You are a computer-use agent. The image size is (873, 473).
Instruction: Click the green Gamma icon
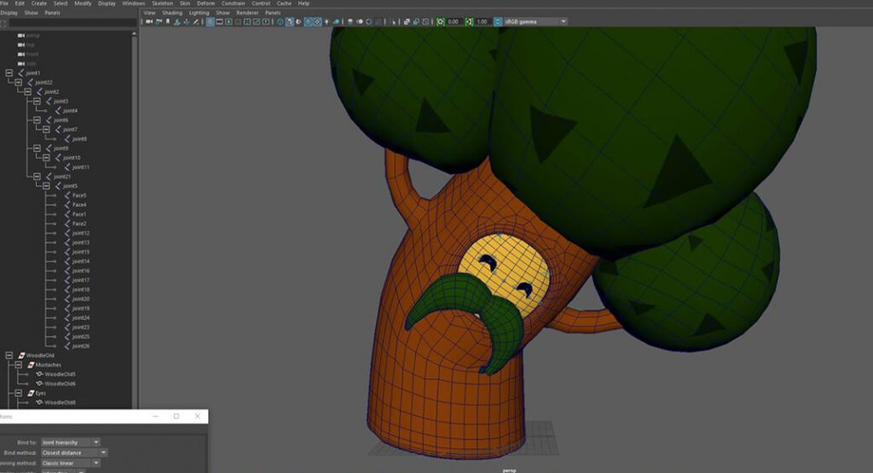tap(470, 21)
